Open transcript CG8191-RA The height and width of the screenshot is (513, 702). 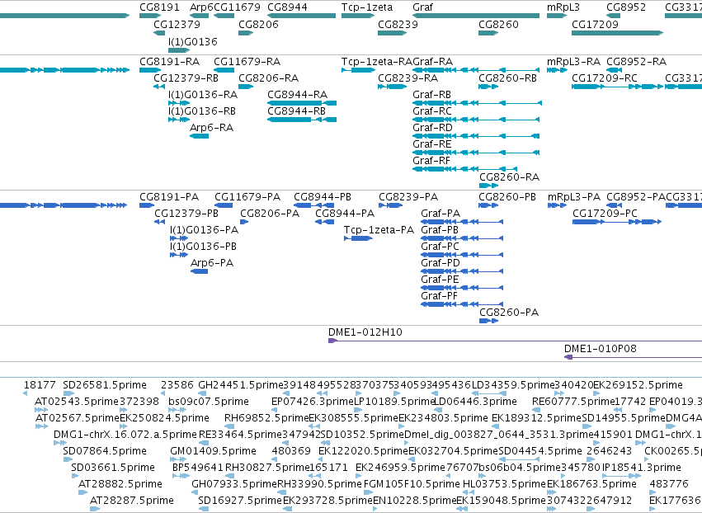pyautogui.click(x=150, y=70)
